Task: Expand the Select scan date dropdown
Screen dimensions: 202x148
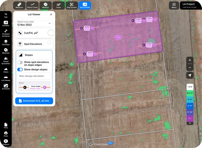Action: coord(34,23)
